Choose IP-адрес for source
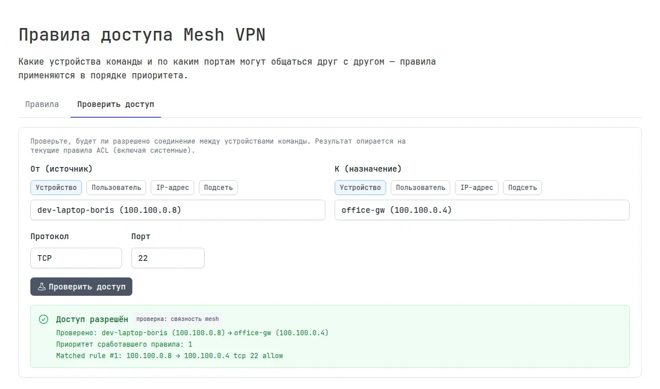The height and width of the screenshot is (389, 660). 172,188
